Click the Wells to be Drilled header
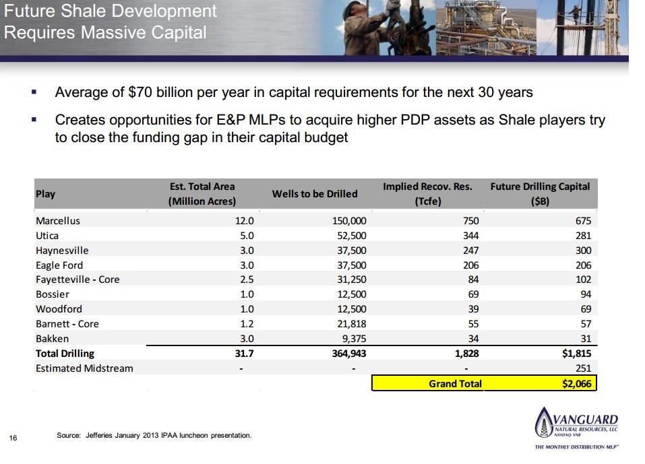 314,194
